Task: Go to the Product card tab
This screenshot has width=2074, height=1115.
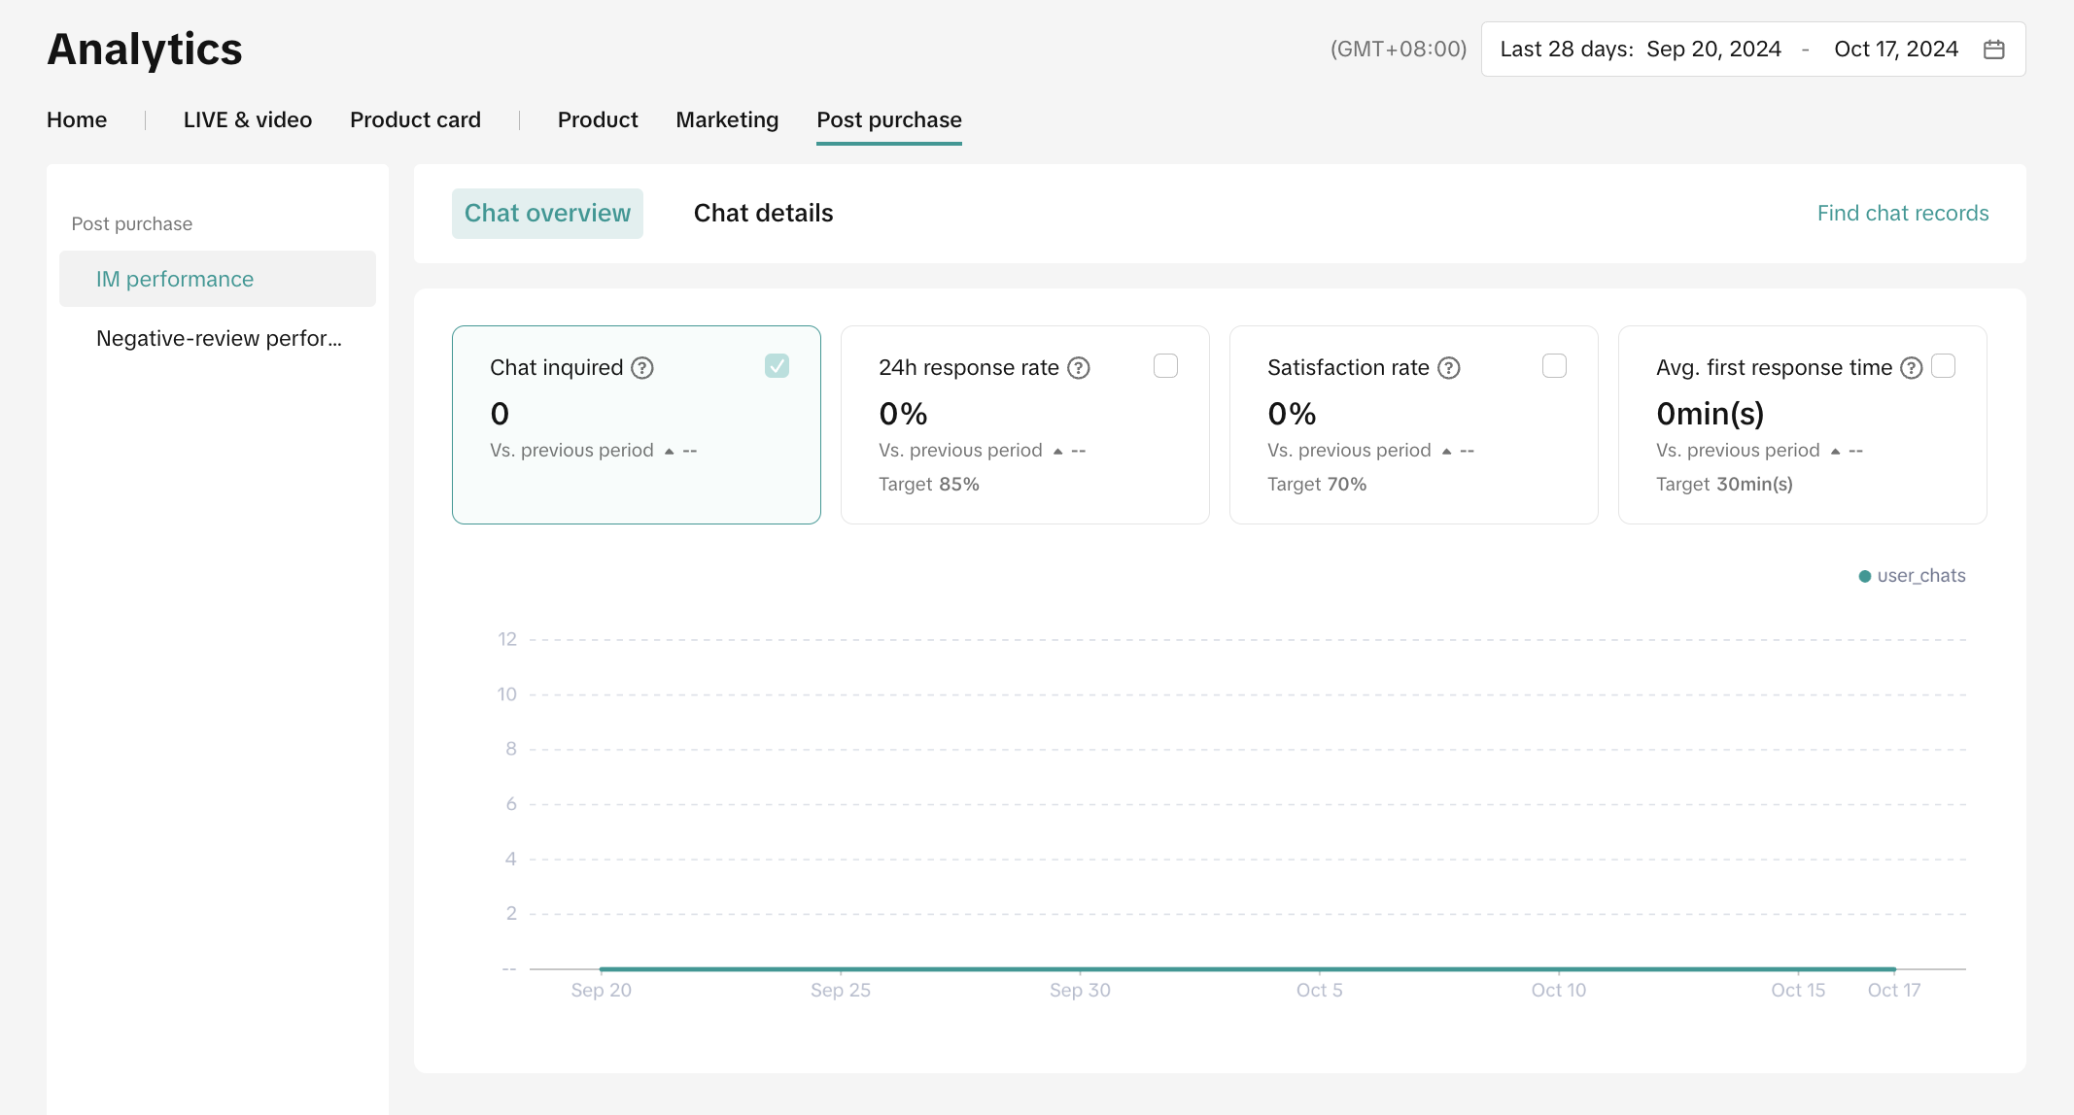Action: click(415, 119)
